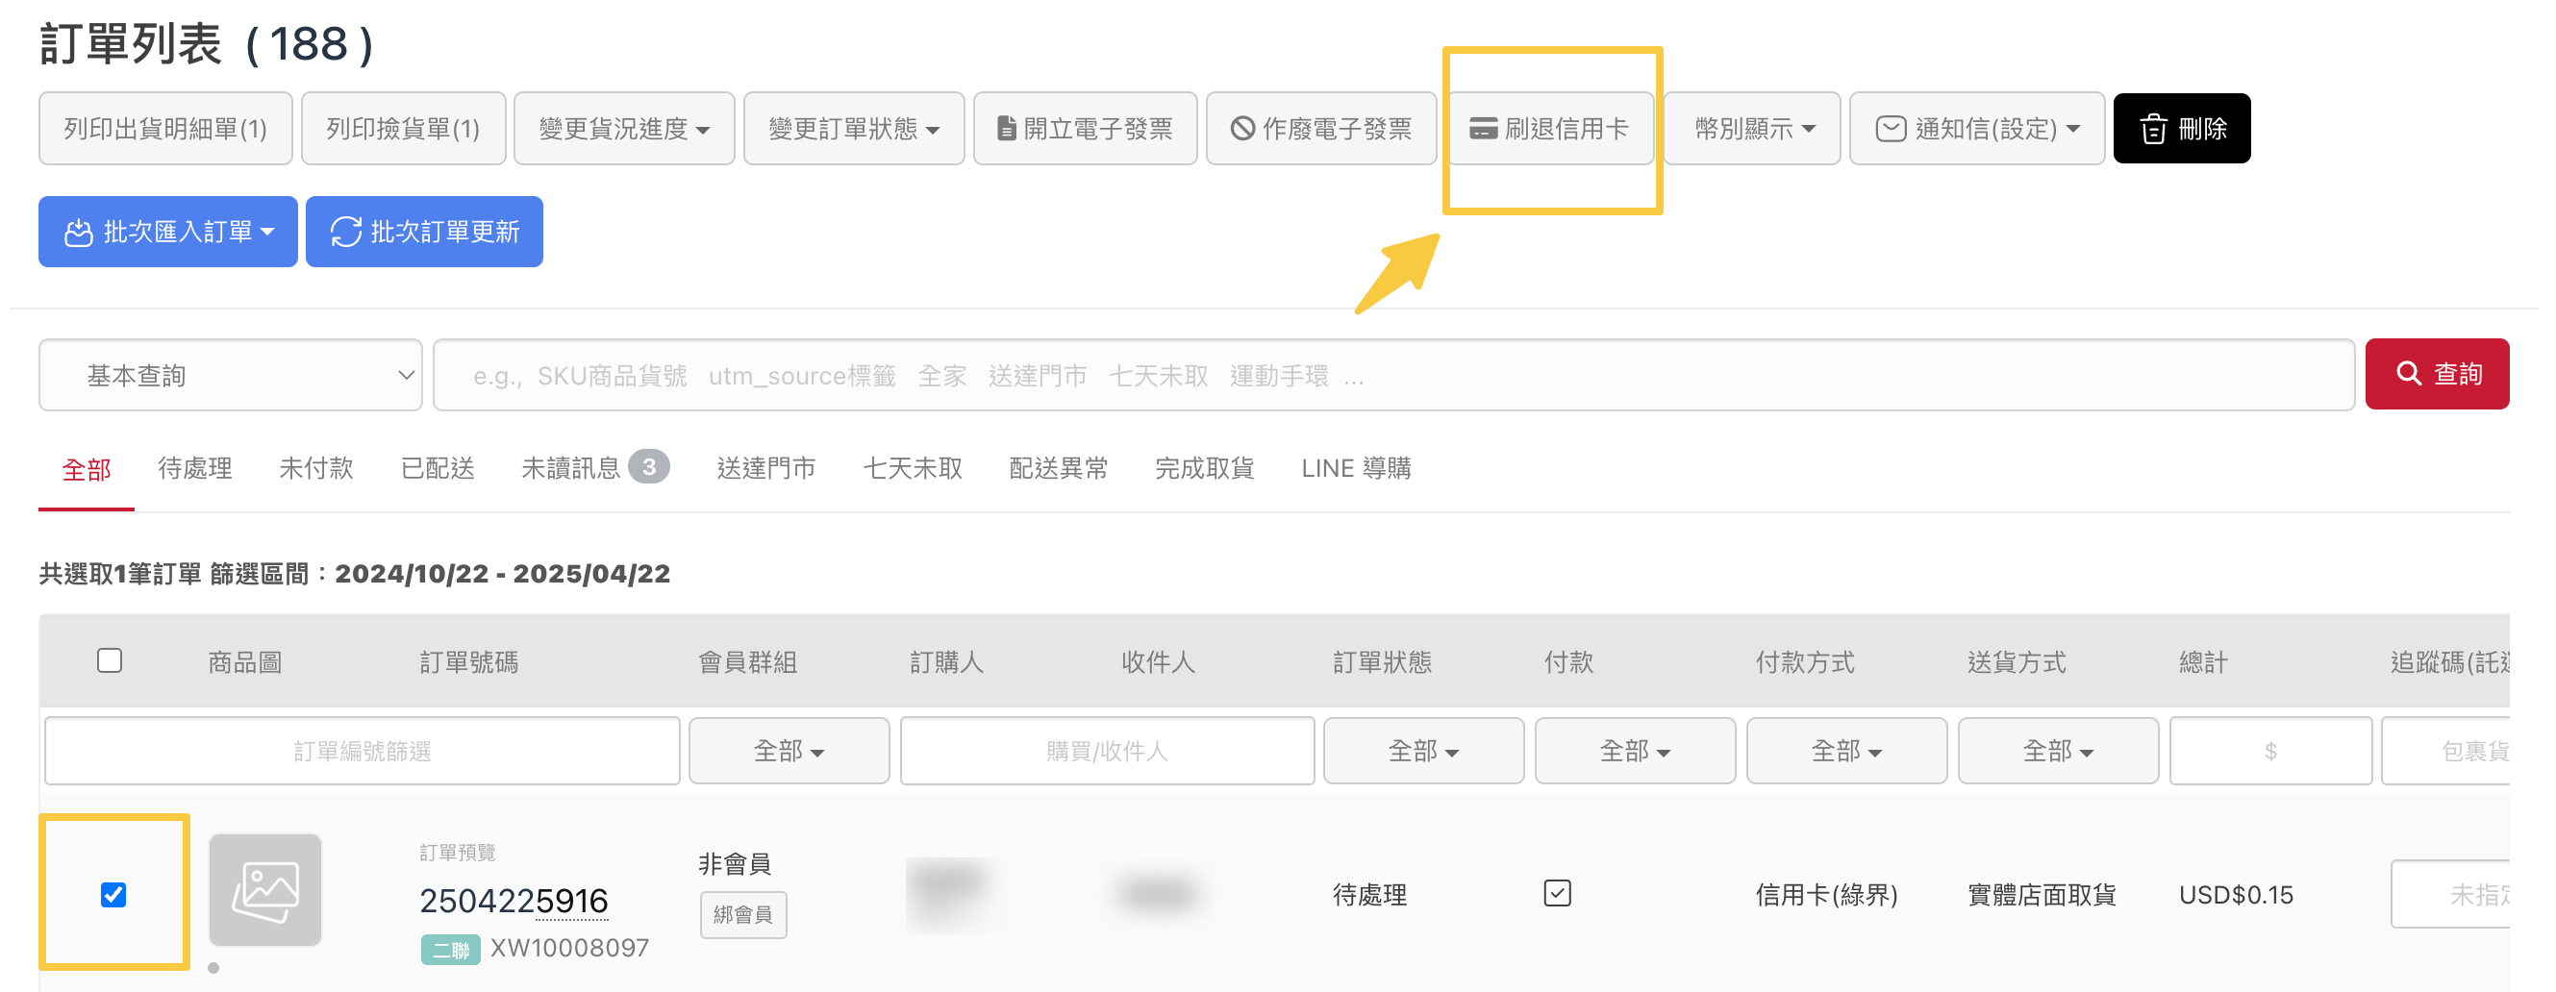The image size is (2556, 992).
Task: Click 開立電子發票 document icon button
Action: (1085, 129)
